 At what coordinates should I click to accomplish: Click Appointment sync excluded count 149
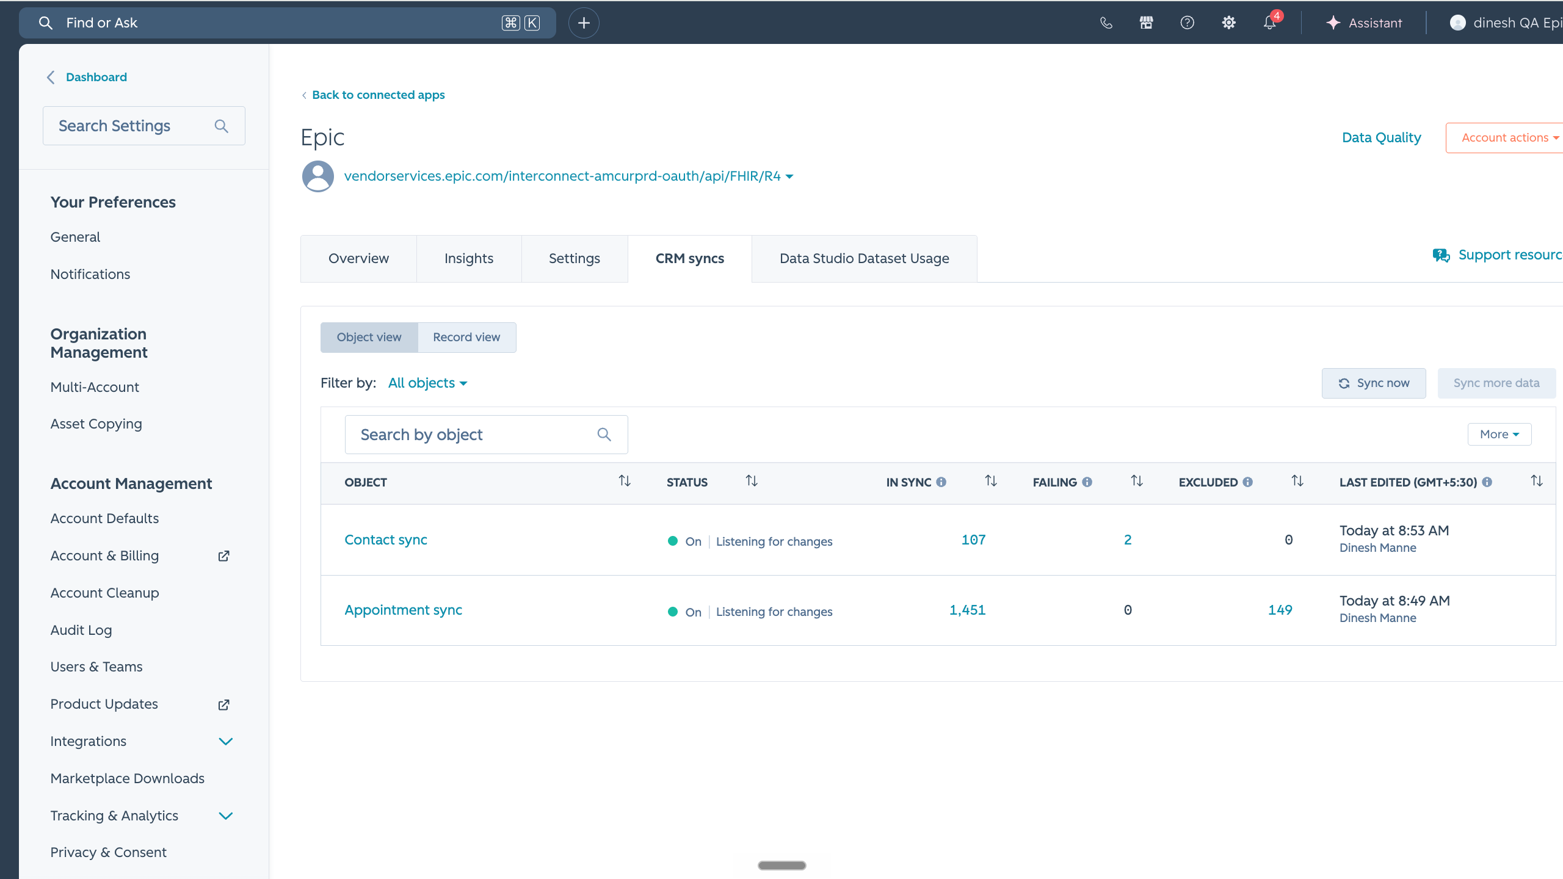coord(1280,610)
